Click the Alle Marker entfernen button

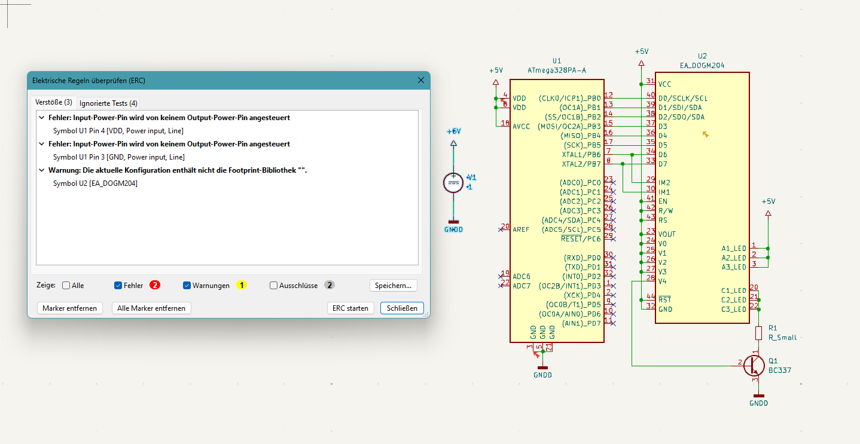pos(152,308)
